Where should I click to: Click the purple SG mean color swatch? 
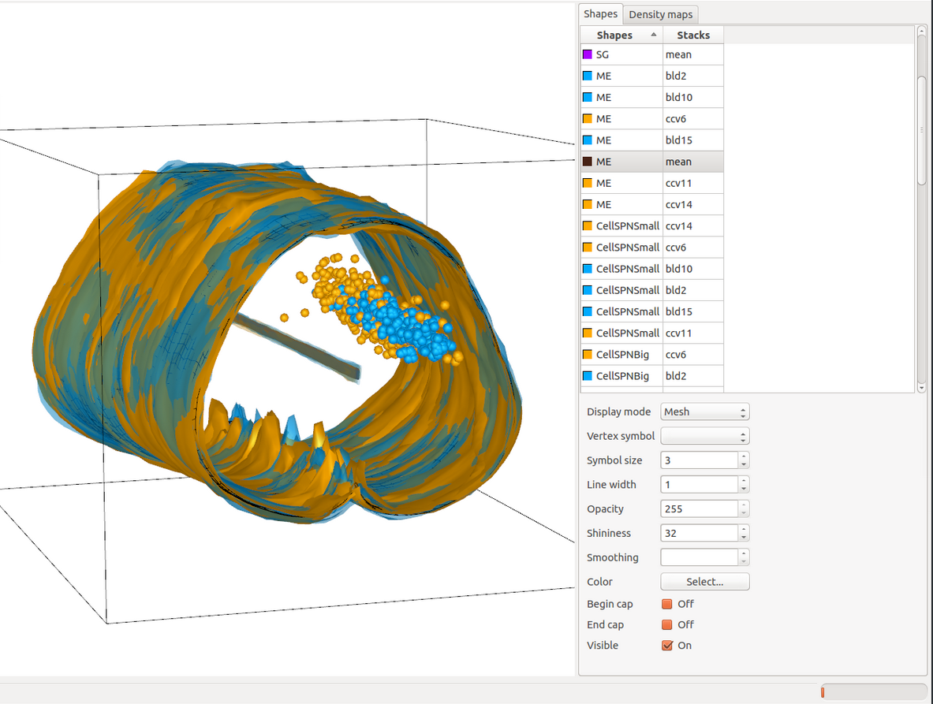click(587, 54)
